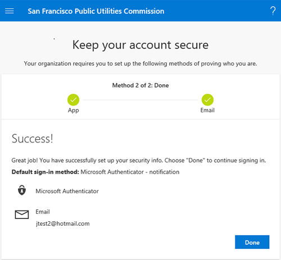
Task: Click the help question mark icon
Action: point(273,11)
